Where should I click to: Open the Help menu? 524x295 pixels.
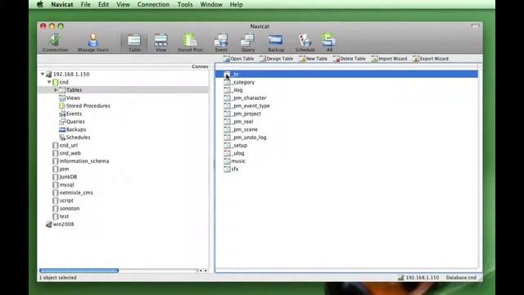pos(236,4)
